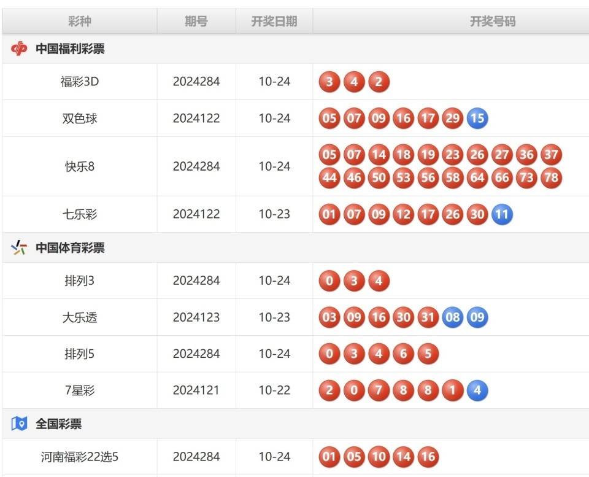Click the 全国彩票 map icon
589x477 pixels.
[x=19, y=424]
